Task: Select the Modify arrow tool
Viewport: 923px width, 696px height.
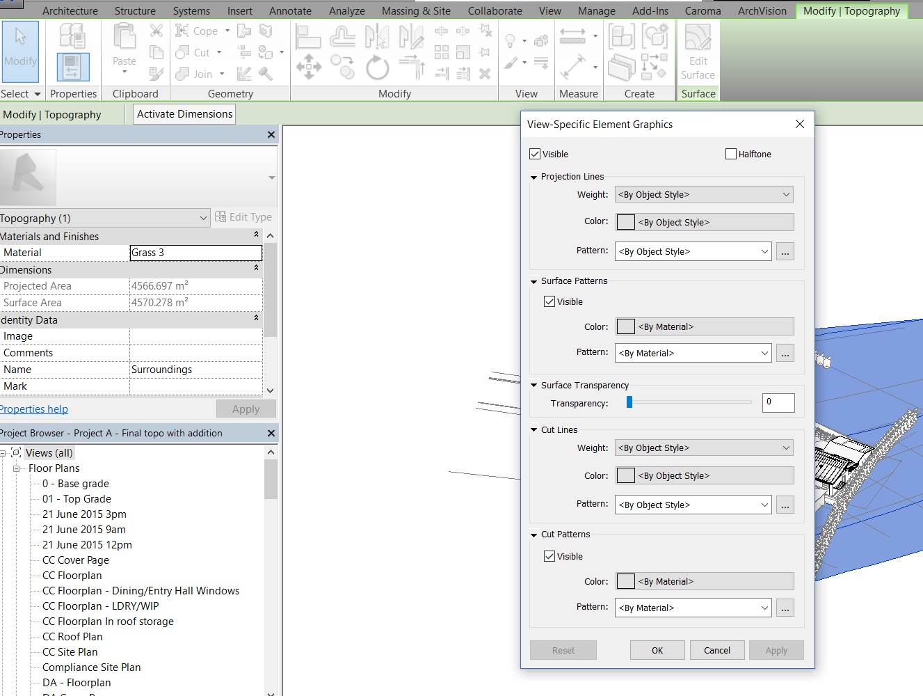Action: coord(20,47)
